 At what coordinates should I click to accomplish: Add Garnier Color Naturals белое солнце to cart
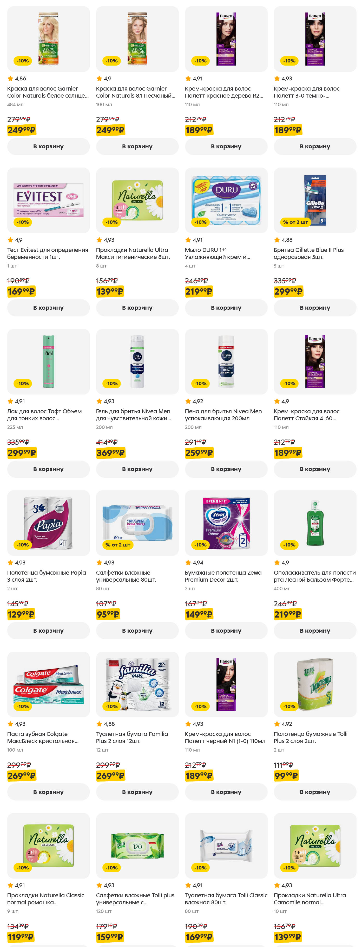[48, 146]
